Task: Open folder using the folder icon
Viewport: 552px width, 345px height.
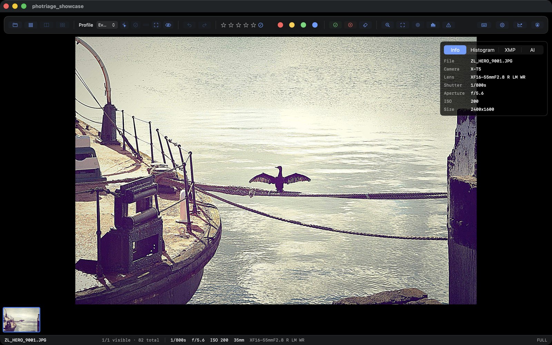Action: 15,25
